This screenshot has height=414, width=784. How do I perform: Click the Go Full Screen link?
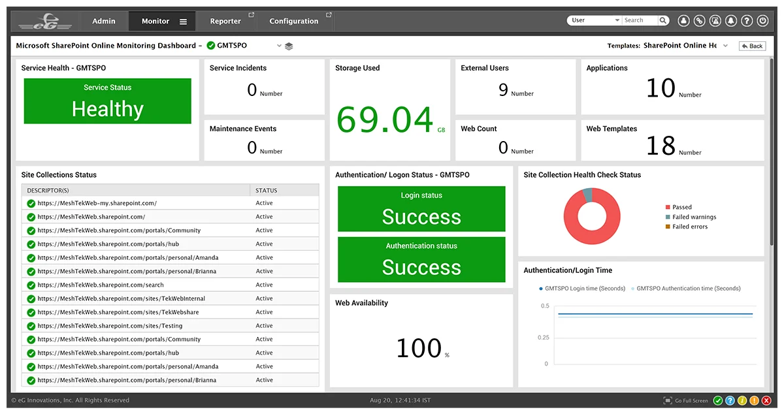691,400
